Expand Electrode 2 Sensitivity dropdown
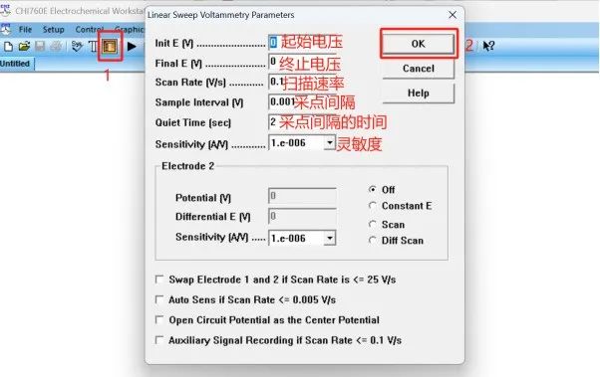 [330, 238]
